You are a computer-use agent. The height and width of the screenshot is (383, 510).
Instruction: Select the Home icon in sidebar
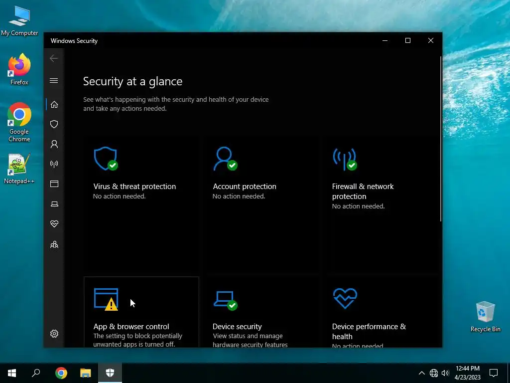coord(54,105)
